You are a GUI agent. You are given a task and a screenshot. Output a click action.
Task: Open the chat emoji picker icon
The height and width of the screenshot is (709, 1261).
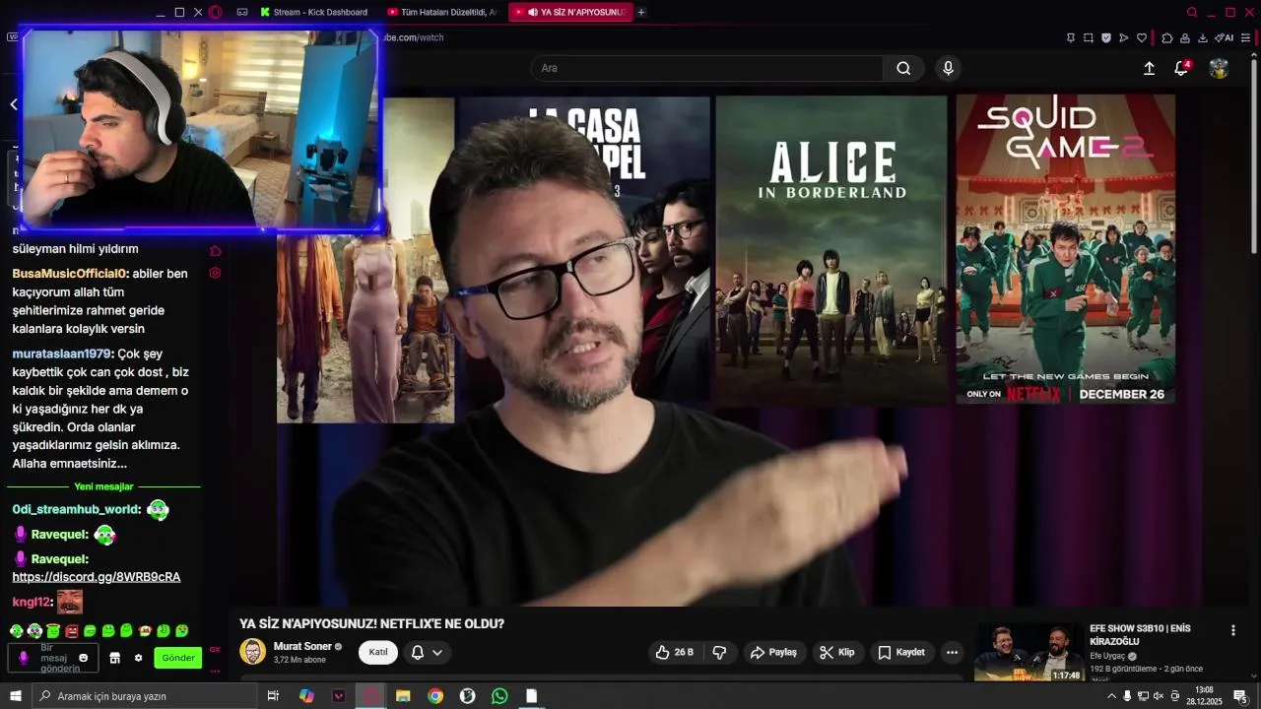84,658
